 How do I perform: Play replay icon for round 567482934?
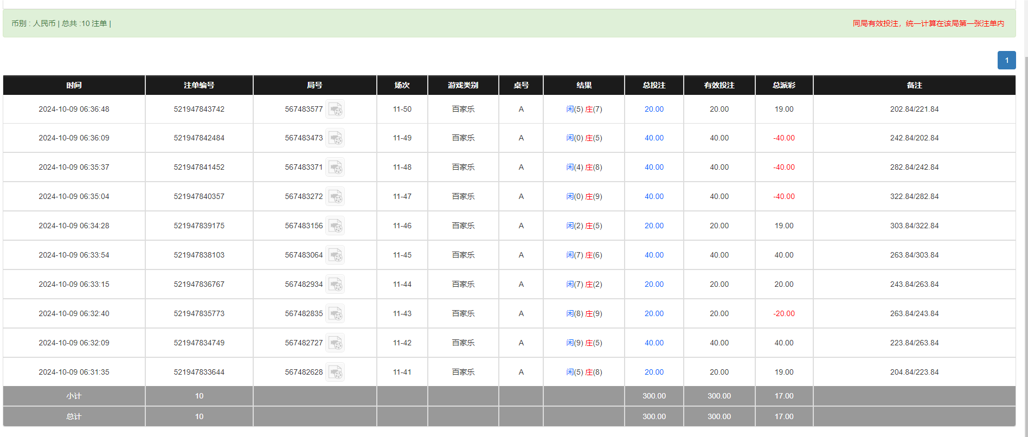pyautogui.click(x=335, y=285)
